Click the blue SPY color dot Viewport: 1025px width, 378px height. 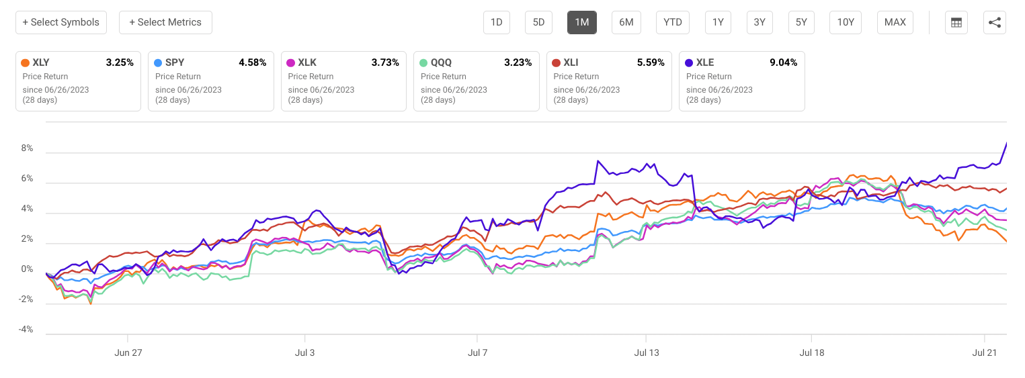(x=158, y=62)
